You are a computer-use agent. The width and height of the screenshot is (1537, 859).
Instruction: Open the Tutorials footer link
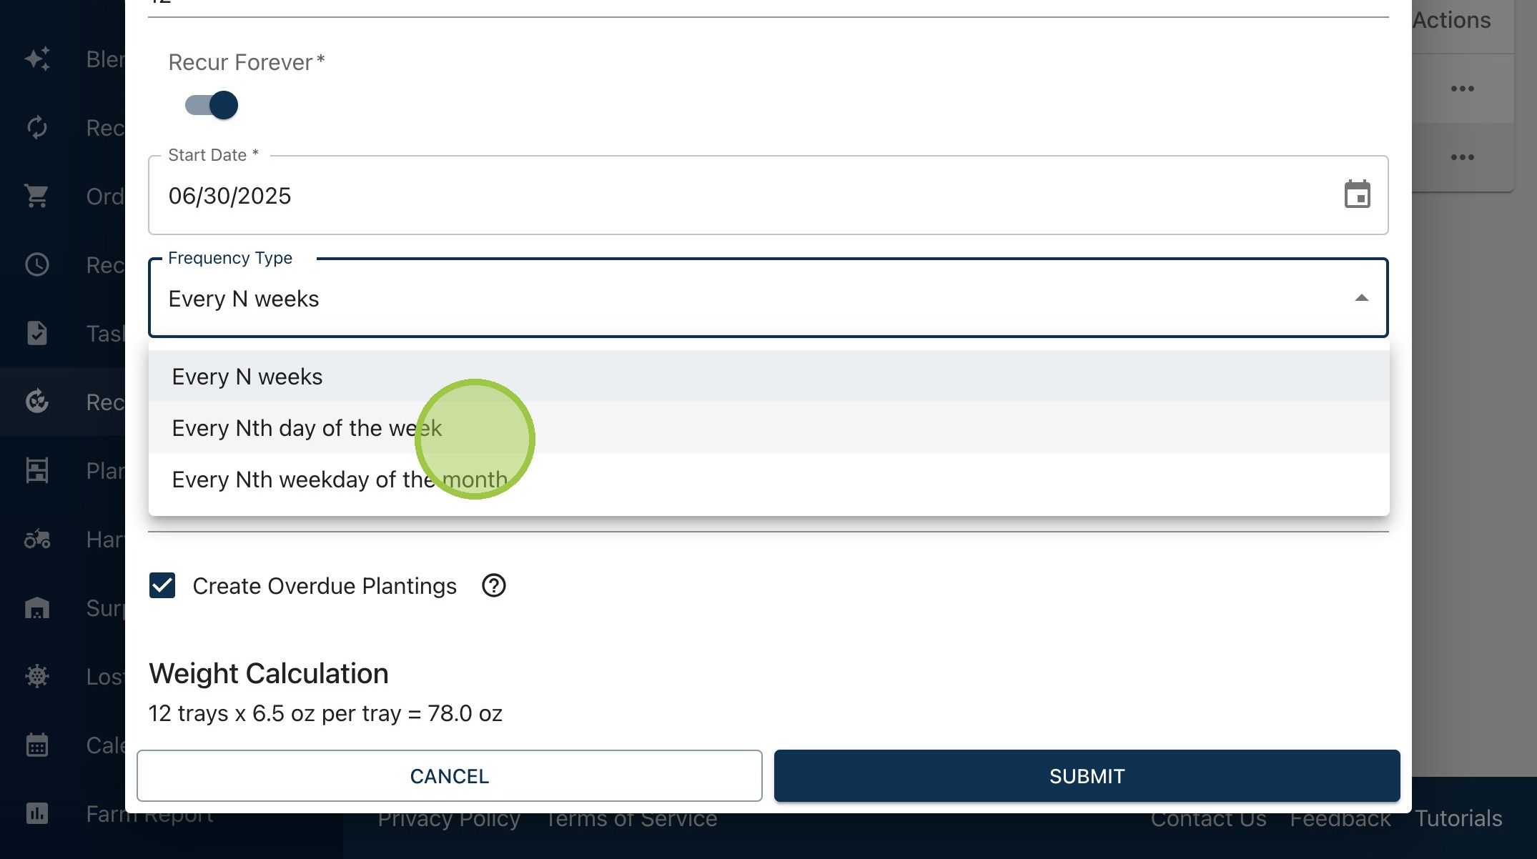tap(1458, 818)
